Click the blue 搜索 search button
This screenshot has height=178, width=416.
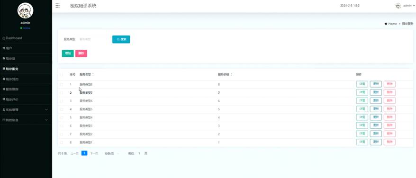[121, 39]
